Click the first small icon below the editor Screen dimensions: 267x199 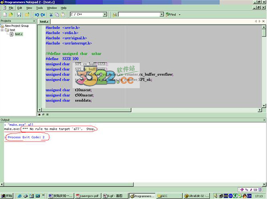pos(39,114)
